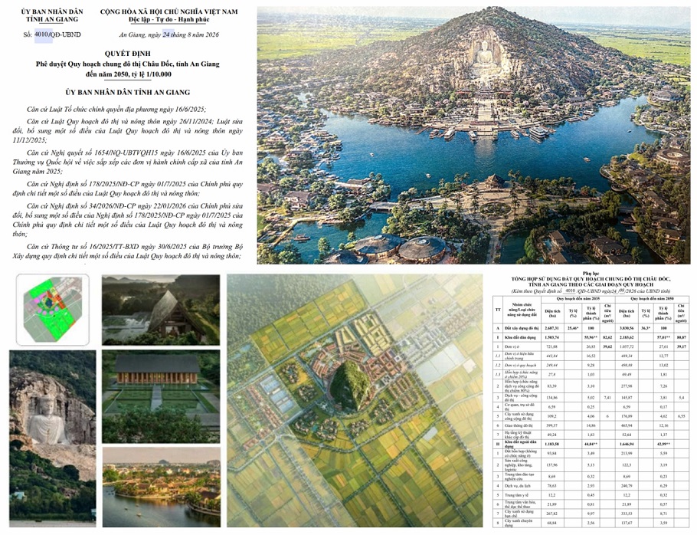697x535 pixels.
Task: Select the riverside village at dusk image
Action: 162,487
